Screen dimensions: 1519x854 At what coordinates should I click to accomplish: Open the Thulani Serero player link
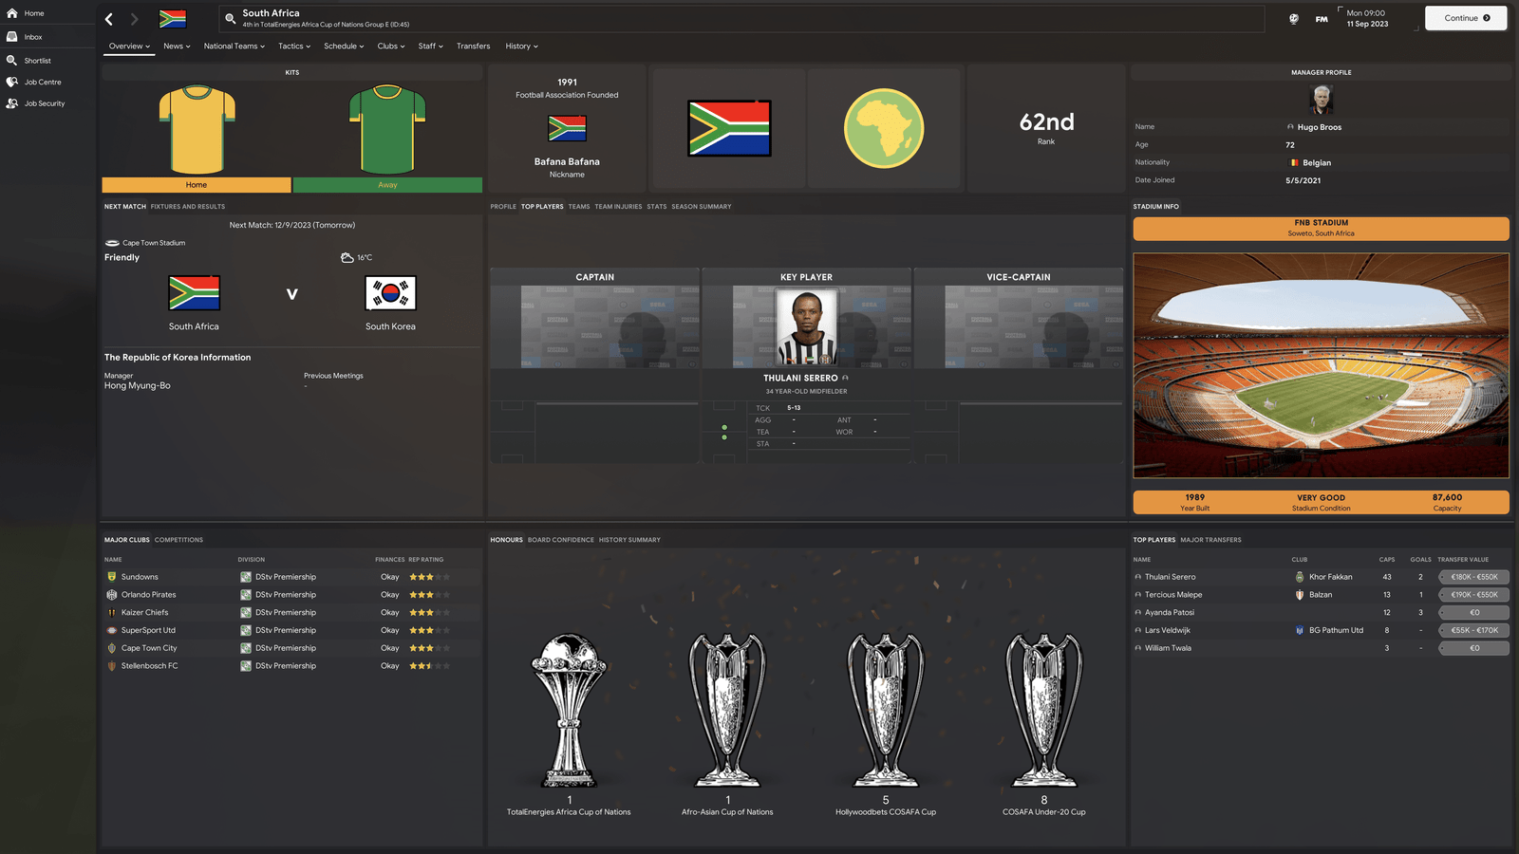point(800,378)
